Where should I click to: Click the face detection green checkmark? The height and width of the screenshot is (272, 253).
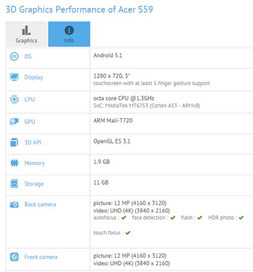coord(173,218)
